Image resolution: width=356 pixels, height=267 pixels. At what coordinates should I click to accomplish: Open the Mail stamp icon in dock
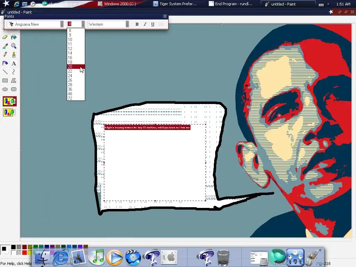79,258
